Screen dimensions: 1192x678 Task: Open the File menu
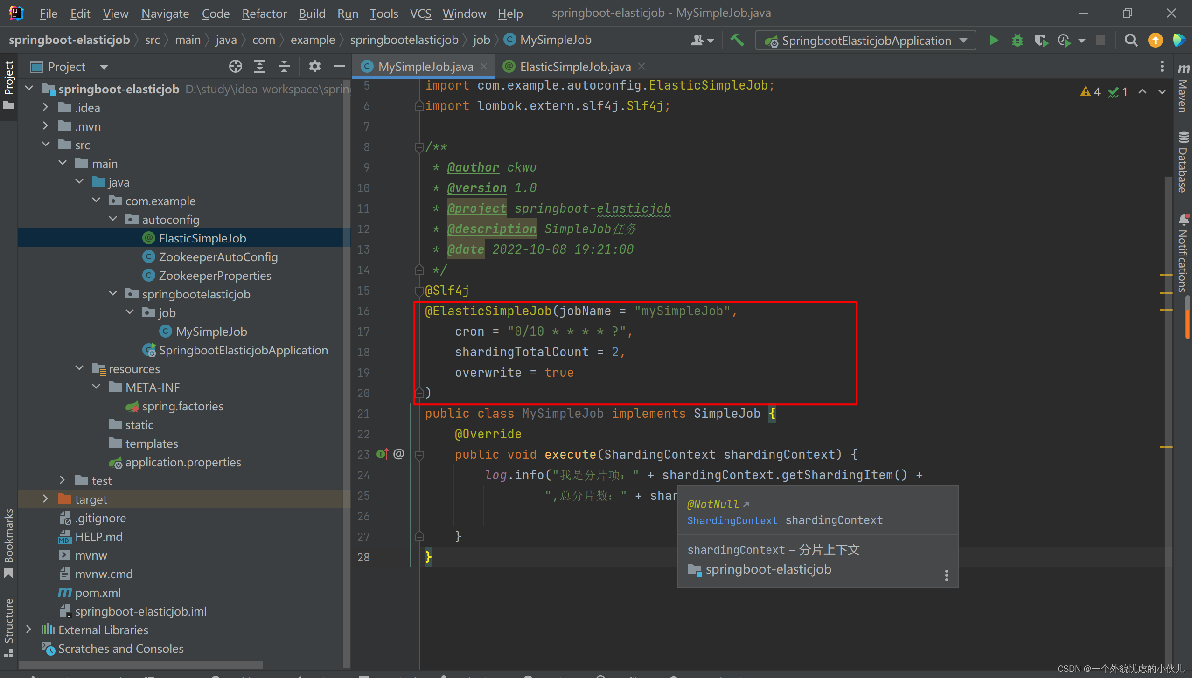48,14
